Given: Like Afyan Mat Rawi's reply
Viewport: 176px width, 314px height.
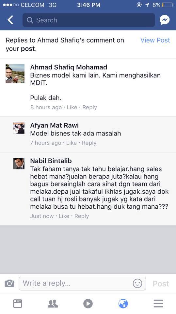Looking at the screenshot, I should [72, 143].
